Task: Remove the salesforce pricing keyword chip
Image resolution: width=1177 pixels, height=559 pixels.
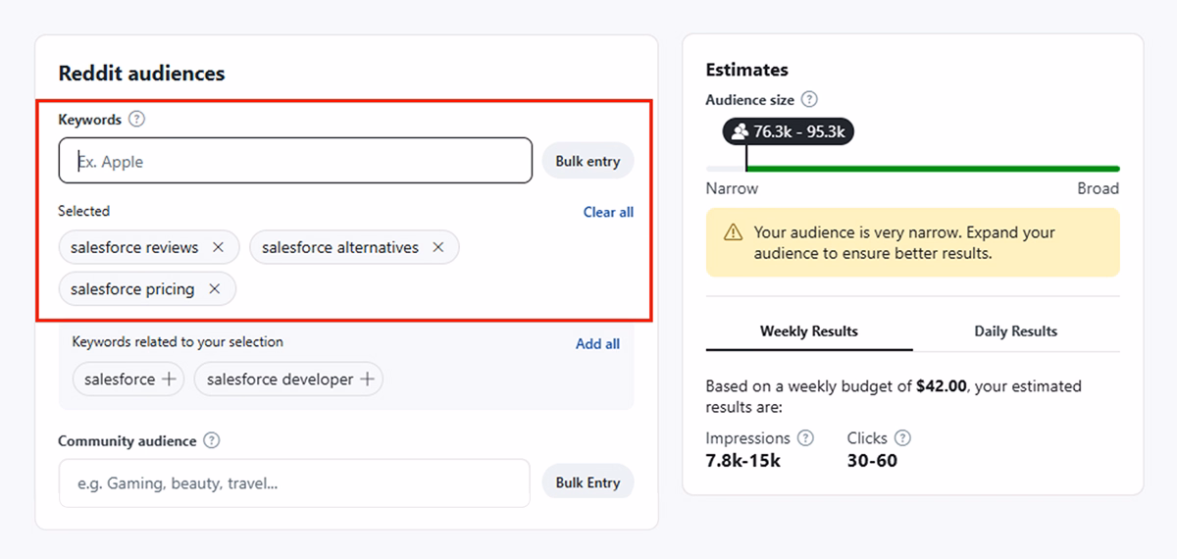Action: click(x=214, y=289)
